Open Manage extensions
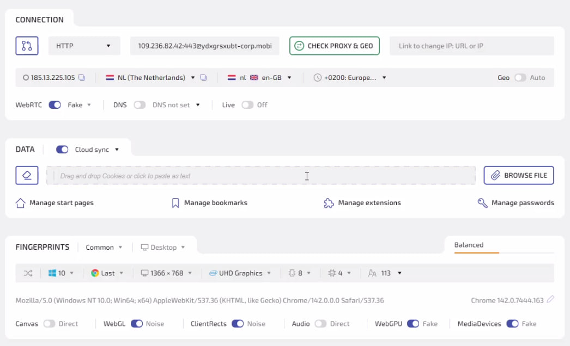Image resolution: width=570 pixels, height=346 pixels. pyautogui.click(x=362, y=203)
